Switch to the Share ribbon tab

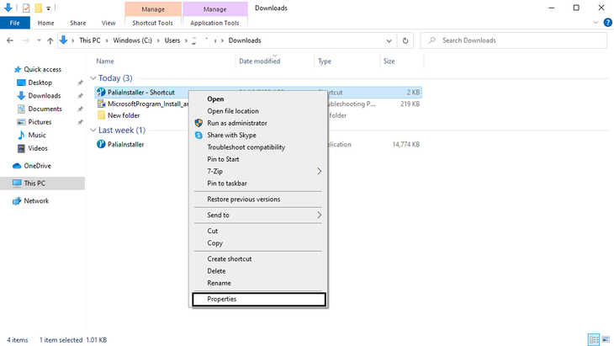[x=78, y=23]
